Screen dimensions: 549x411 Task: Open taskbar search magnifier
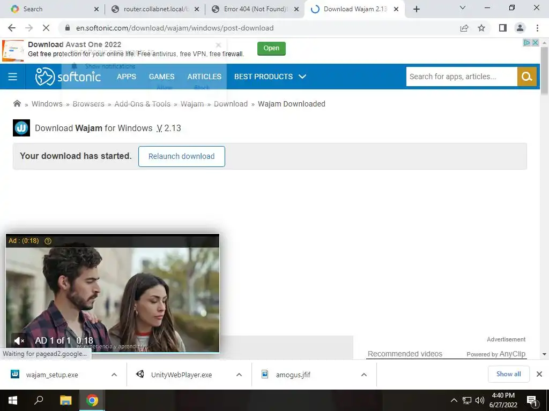pos(39,400)
